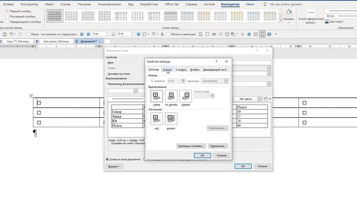Select the yellow-tinted table style thumbnail
The height and width of the screenshot is (201, 357).
pos(237,16)
